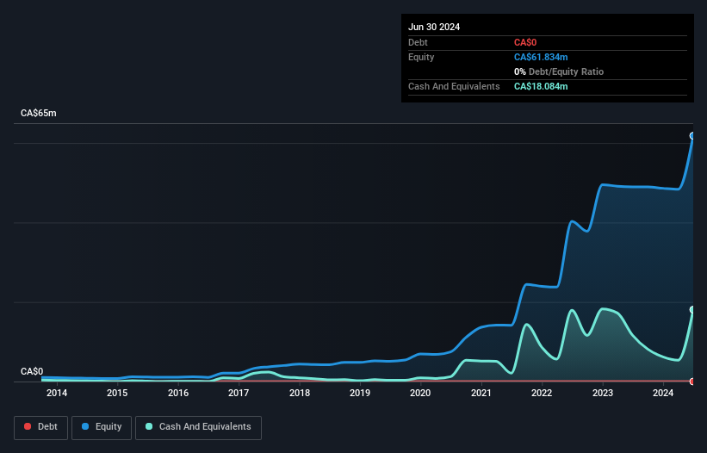Click the 2014 x-axis label
Screen dimensions: 707x453
click(57, 393)
